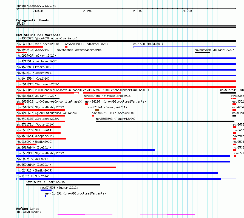Click the nsv5853813 Almarri2020 label

36,96
